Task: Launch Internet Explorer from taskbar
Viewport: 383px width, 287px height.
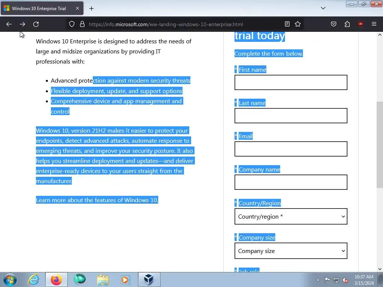Action: point(33,280)
